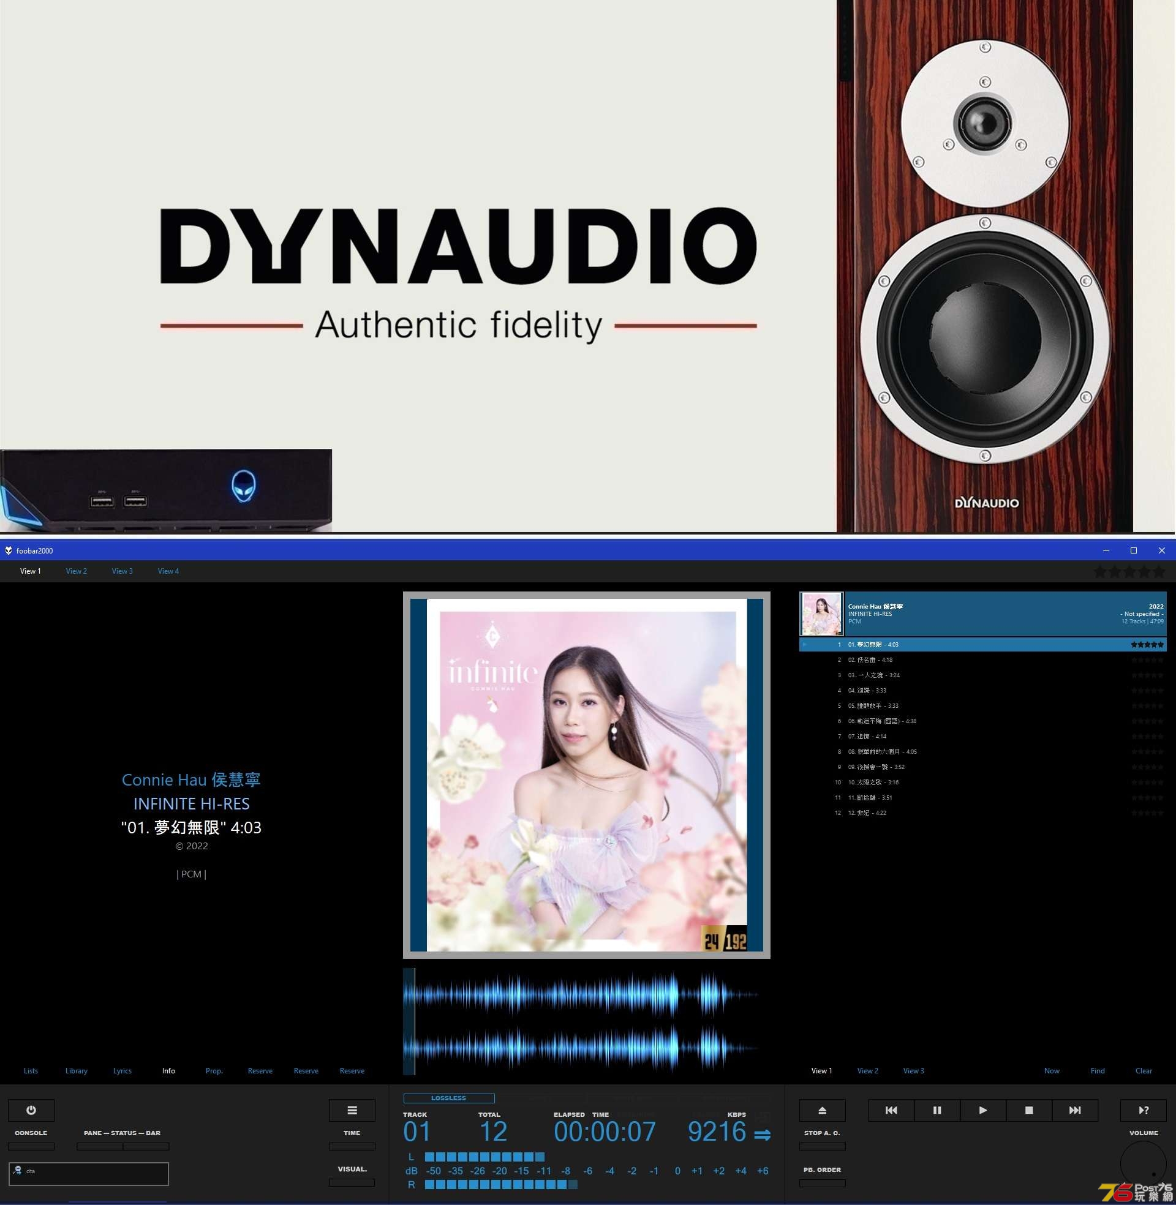Screen dimensions: 1176x1205
Task: Click the Now button under the playlist
Action: (x=1052, y=1071)
